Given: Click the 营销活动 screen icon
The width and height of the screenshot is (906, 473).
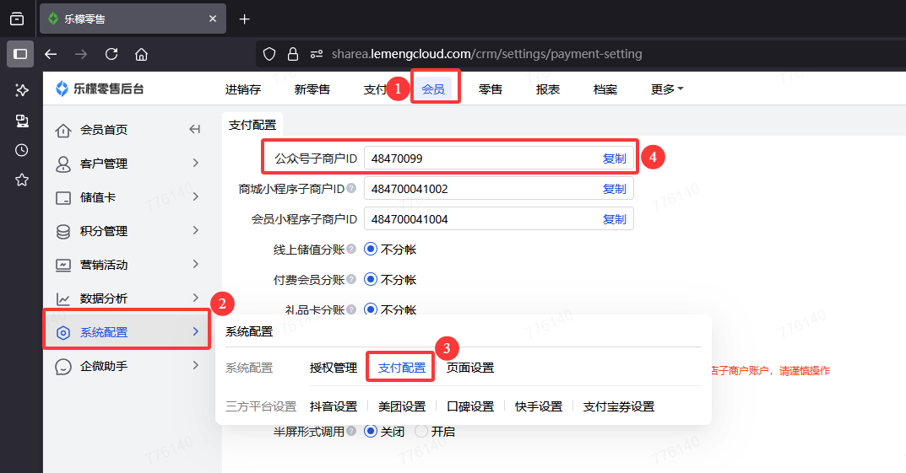Looking at the screenshot, I should point(63,265).
